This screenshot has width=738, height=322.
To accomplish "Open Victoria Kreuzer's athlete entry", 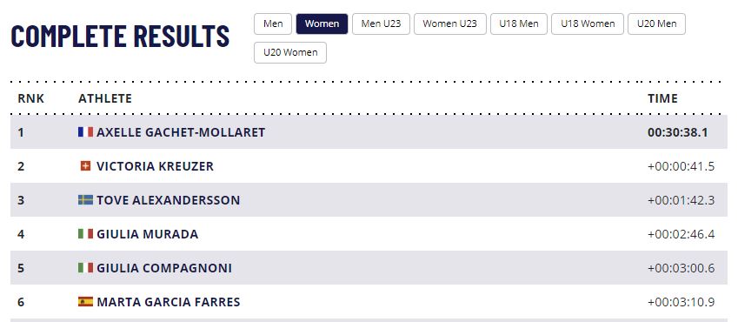I will click(155, 166).
